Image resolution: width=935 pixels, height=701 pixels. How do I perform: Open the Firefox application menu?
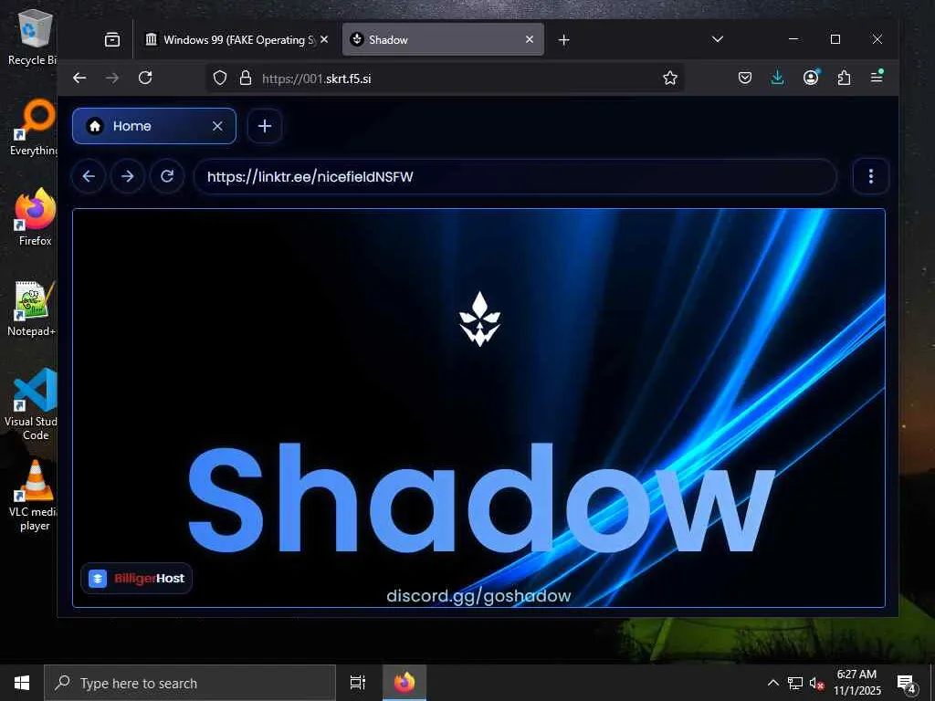(877, 77)
